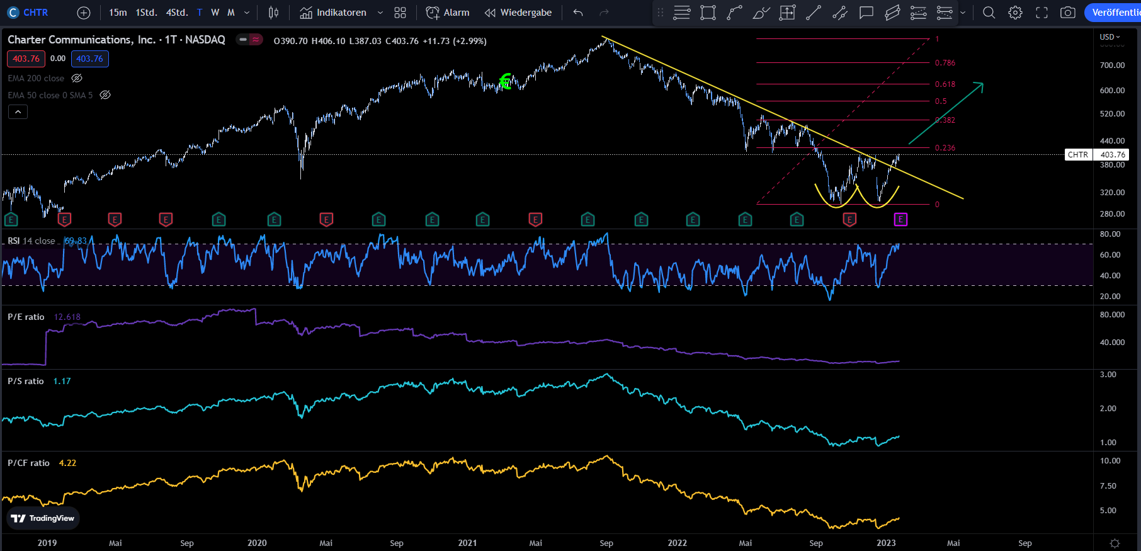Show the hidden EMA 200 indicator
1141x551 pixels.
tap(77, 78)
